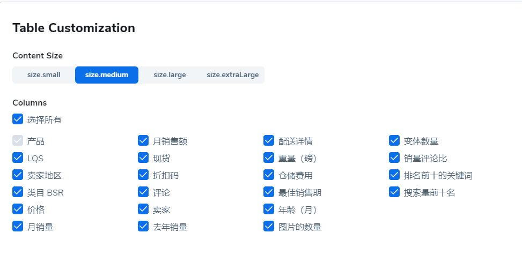Hide the 评论 column
This screenshot has width=522, height=255.
tap(143, 192)
